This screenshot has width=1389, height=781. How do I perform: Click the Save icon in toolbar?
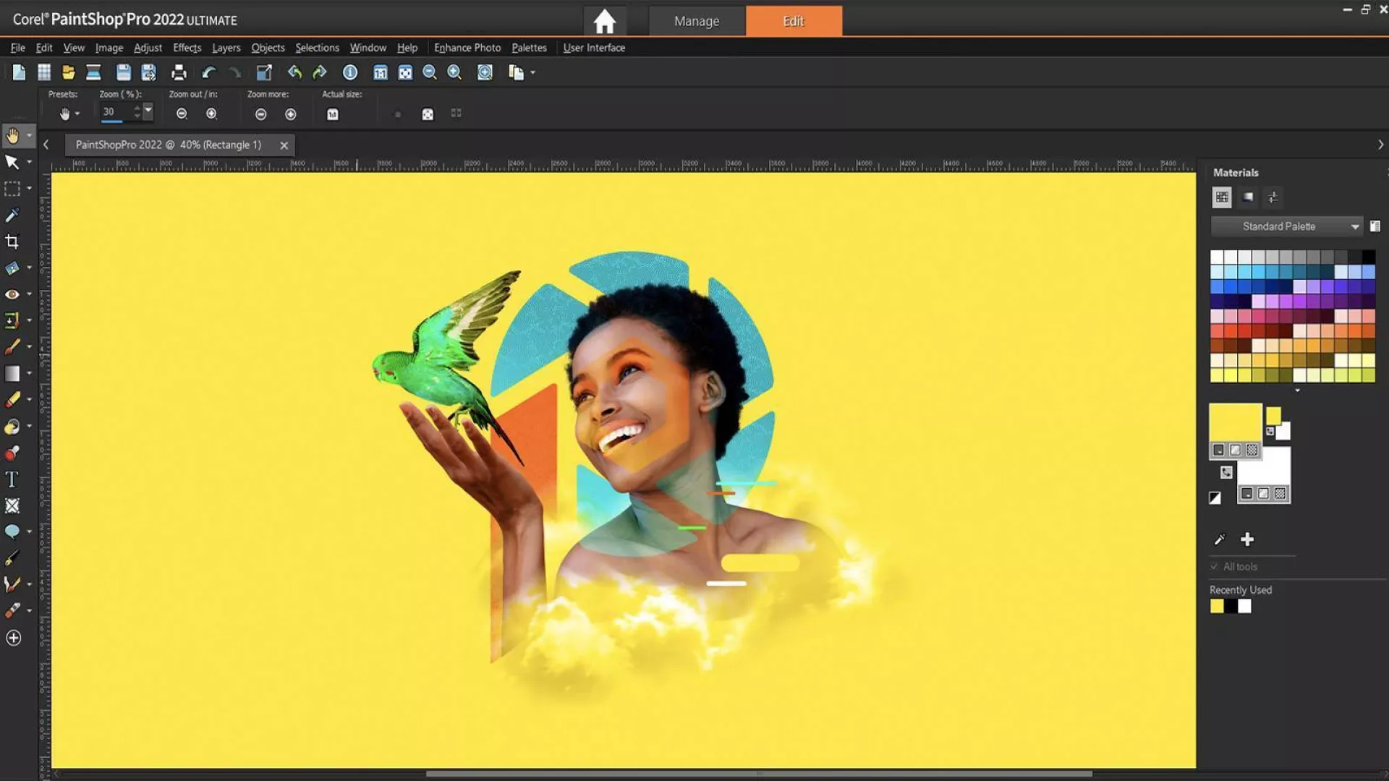tap(124, 72)
